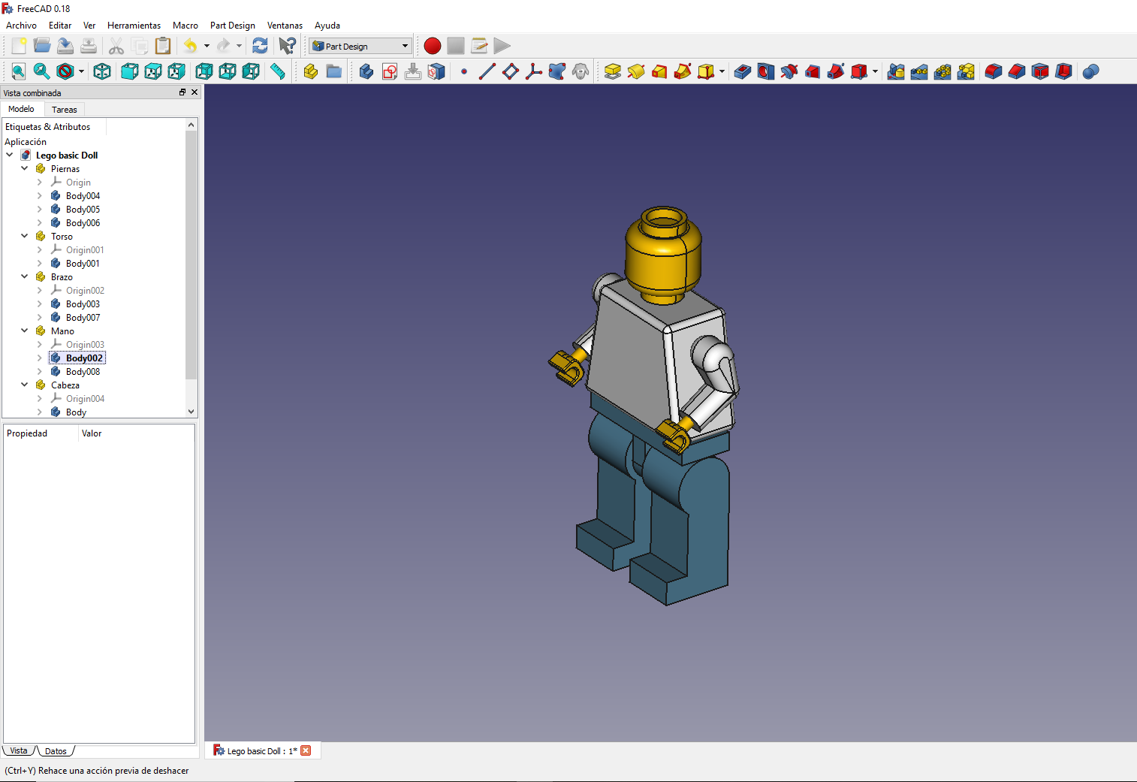Screen dimensions: 1137x782
Task: Open the macro editor notepad icon
Action: pos(479,46)
